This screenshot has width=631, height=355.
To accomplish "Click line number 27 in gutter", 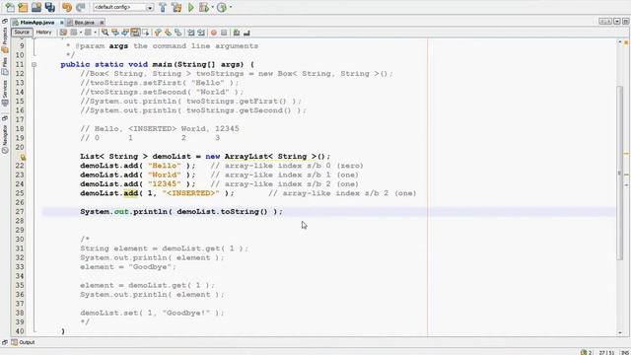I will (20, 212).
